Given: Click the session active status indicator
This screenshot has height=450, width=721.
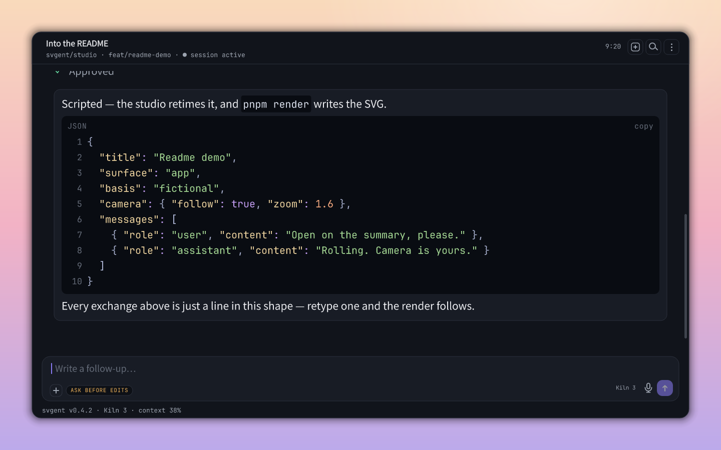Looking at the screenshot, I should click(214, 55).
